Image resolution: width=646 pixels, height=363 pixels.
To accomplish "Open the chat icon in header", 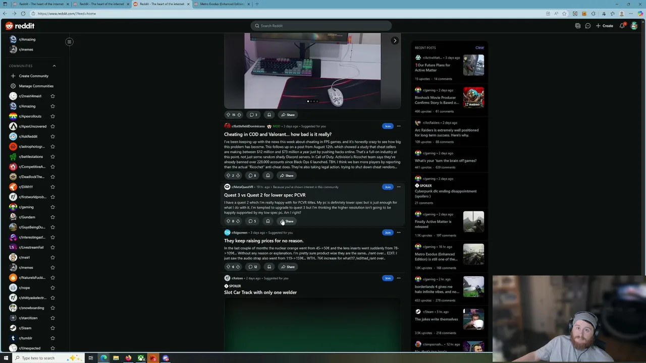I will (x=588, y=26).
